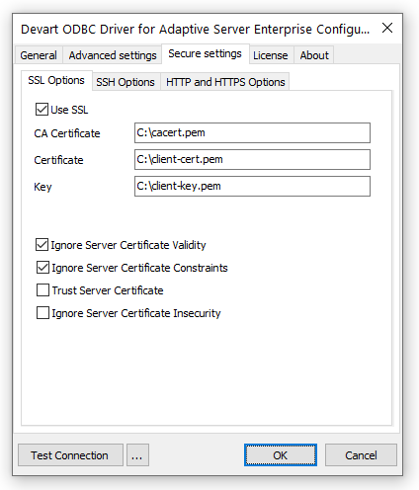Viewport: 419px width, 490px height.
Task: Click the Key label text
Action: pos(42,187)
